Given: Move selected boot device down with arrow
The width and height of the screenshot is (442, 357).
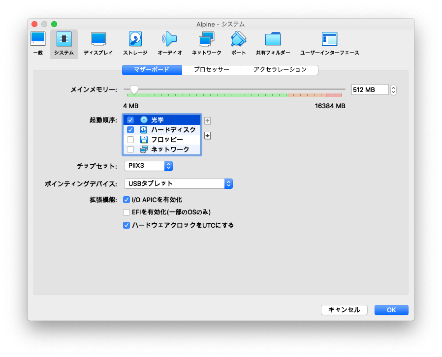Looking at the screenshot, I should point(208,136).
